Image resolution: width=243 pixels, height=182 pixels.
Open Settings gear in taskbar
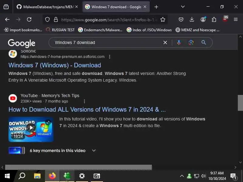(82, 176)
